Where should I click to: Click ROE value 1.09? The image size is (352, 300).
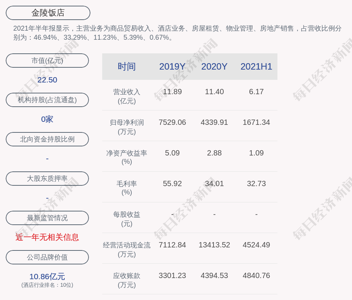point(256,153)
